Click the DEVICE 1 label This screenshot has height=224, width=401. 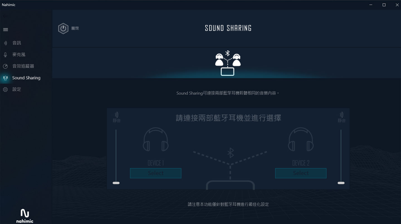pyautogui.click(x=156, y=163)
